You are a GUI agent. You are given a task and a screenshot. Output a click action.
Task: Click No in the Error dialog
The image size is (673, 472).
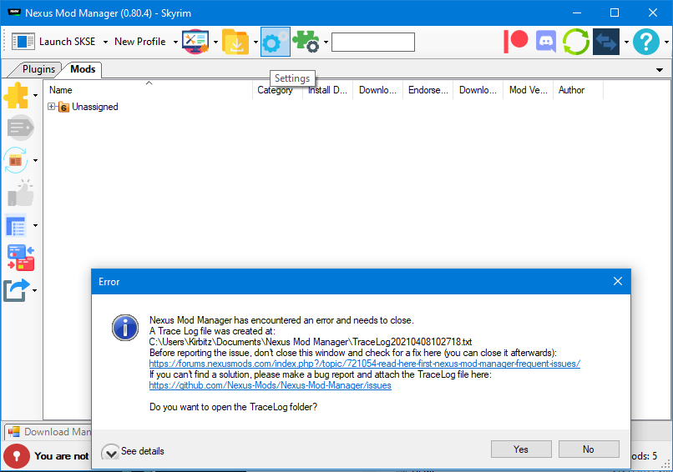pos(589,449)
